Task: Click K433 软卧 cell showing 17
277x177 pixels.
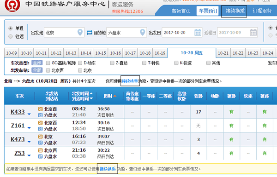Action: click(199, 112)
